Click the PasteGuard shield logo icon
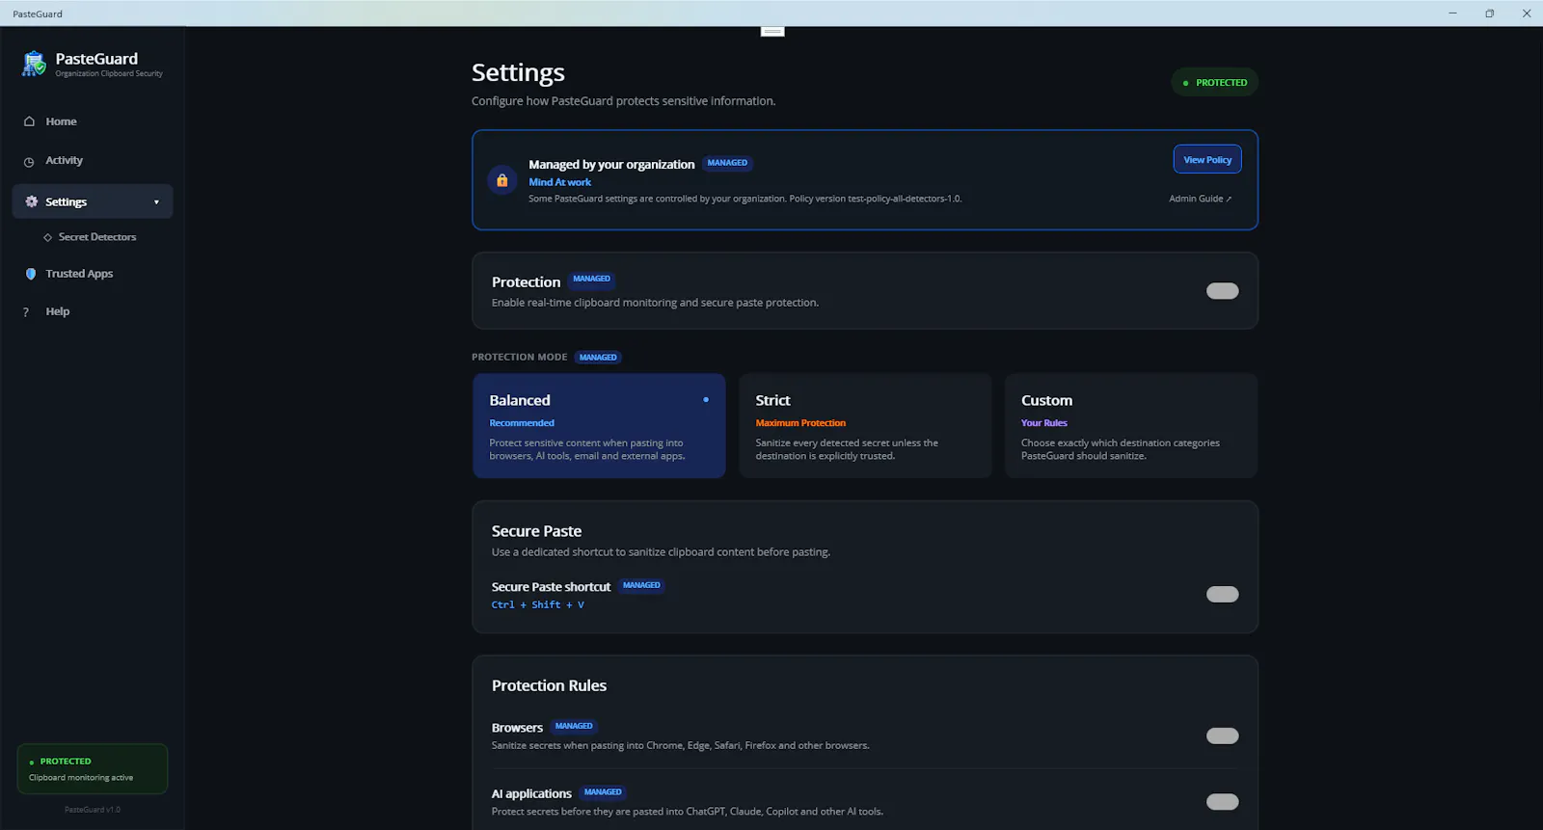The height and width of the screenshot is (830, 1543). pos(34,64)
